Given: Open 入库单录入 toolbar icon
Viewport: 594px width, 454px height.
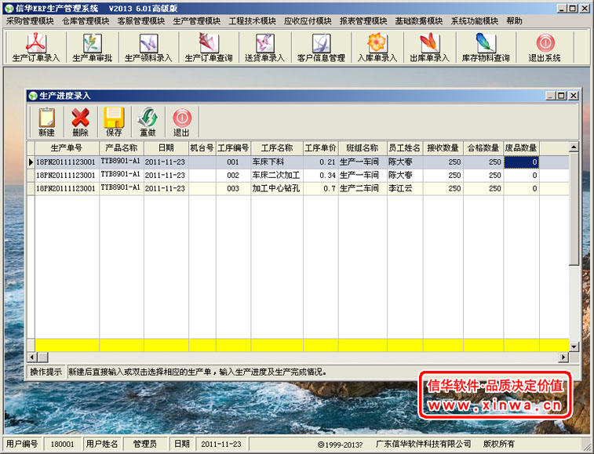Looking at the screenshot, I should pyautogui.click(x=377, y=47).
